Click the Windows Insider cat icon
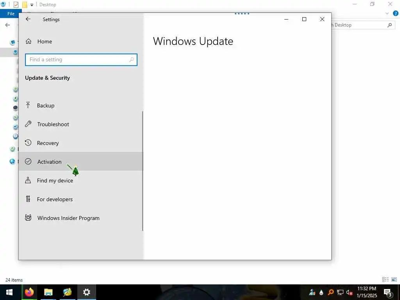Image resolution: width=400 pixels, height=300 pixels. 28,218
